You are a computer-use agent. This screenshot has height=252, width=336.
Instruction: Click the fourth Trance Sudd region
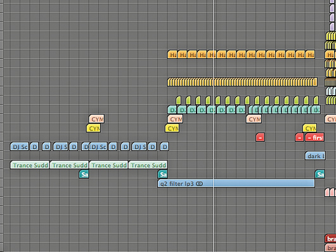(148, 165)
